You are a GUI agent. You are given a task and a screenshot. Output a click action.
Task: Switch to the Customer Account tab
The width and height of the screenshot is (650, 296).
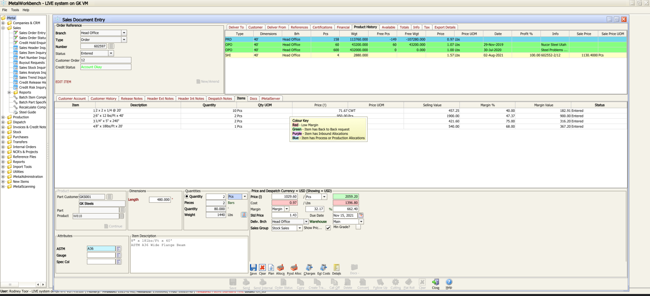click(72, 99)
